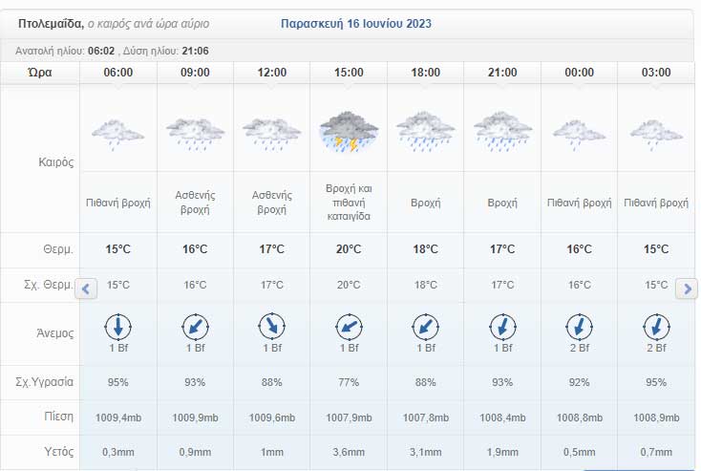Click the 21:00 wind direction compass icon

[x=502, y=327]
